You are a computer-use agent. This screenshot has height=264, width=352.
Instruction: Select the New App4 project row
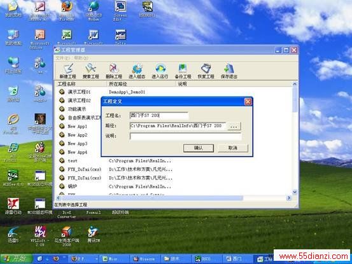pos(77,152)
